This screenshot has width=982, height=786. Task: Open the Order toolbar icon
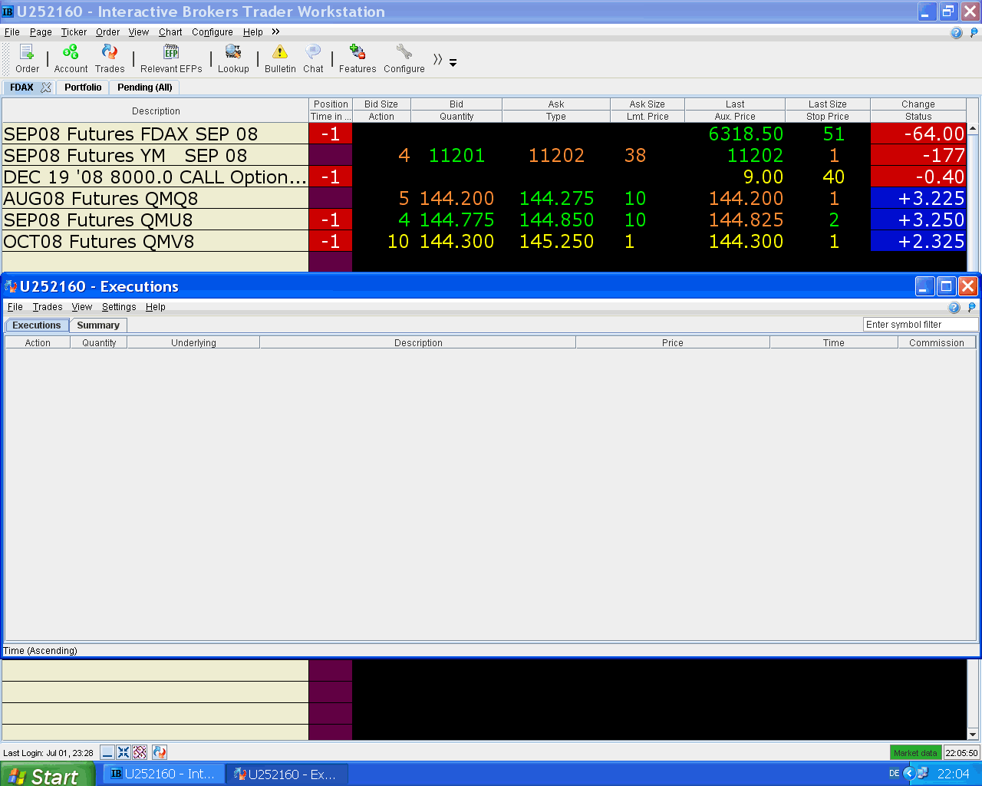pyautogui.click(x=27, y=58)
